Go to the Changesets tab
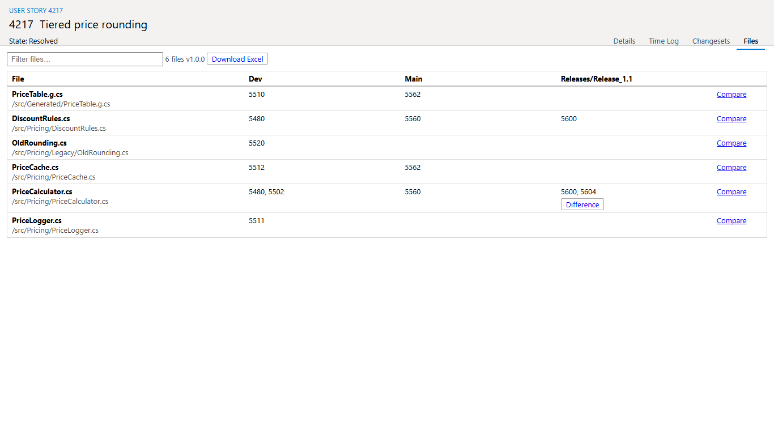The width and height of the screenshot is (774, 435). 711,41
